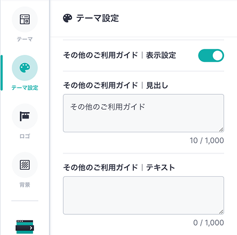This screenshot has width=237, height=235.
Task: Click the palette icon beside テーマ設定 header
Action: click(68, 18)
